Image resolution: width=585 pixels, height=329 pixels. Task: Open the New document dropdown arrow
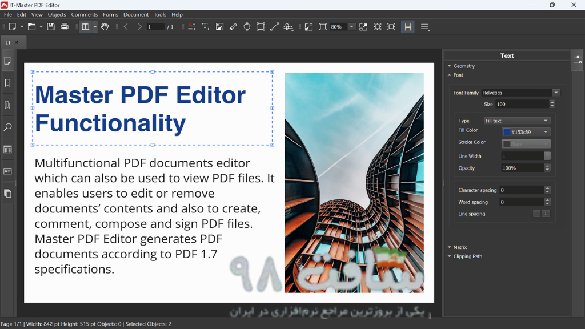pos(22,27)
